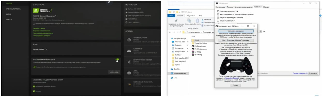Viewport: 323px width, 97px height.
Task: Click the green share icon in the in-game overlay panel
Action: pyautogui.click(x=35, y=67)
